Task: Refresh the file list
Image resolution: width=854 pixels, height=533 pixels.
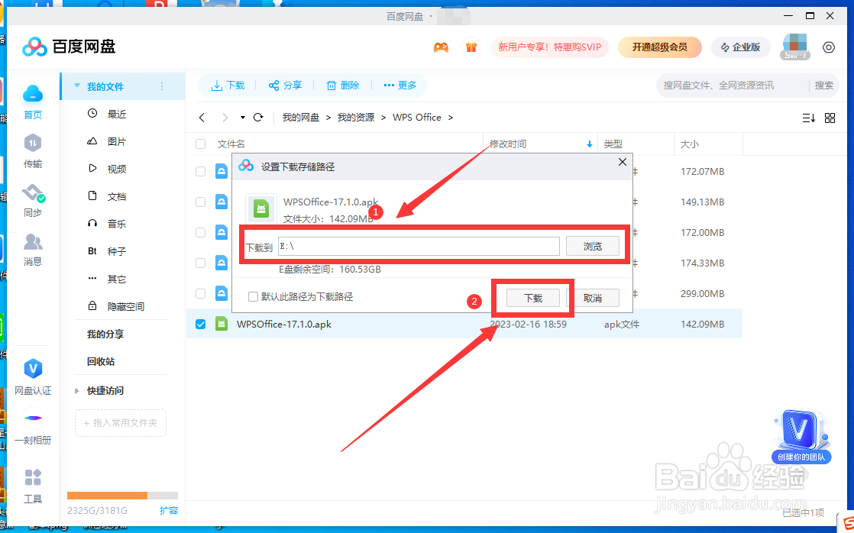Action: pyautogui.click(x=259, y=117)
